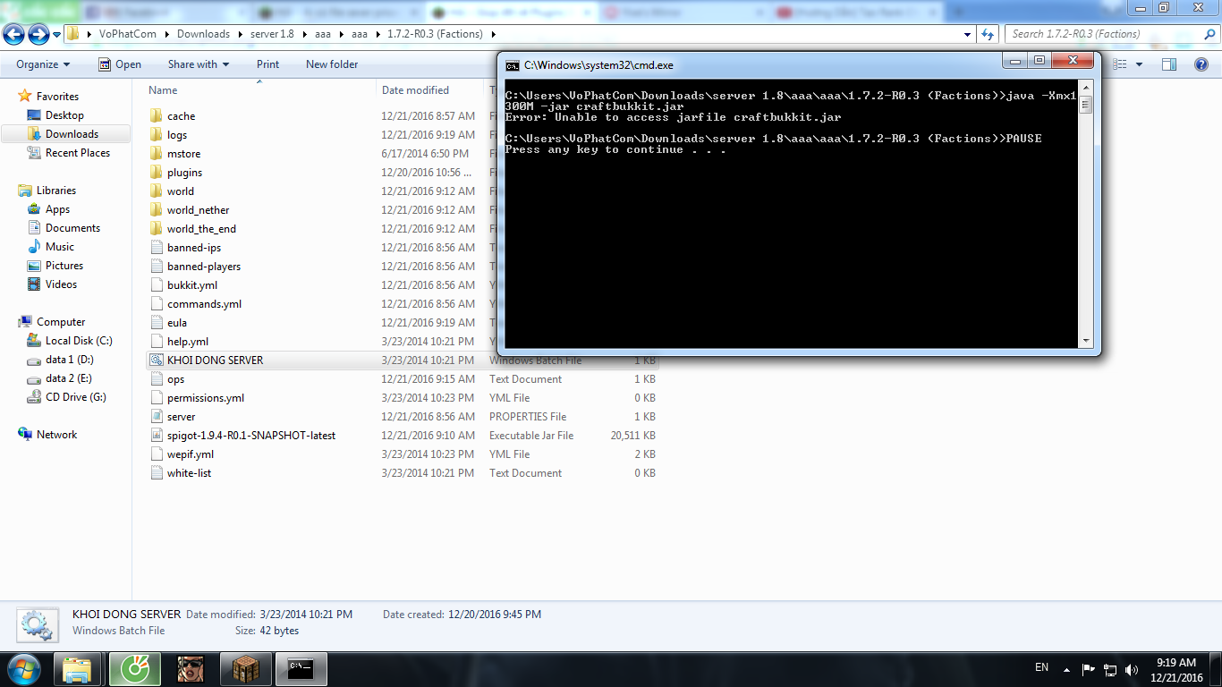The height and width of the screenshot is (687, 1222).
Task: Click the cache folder icon
Action: click(x=156, y=116)
